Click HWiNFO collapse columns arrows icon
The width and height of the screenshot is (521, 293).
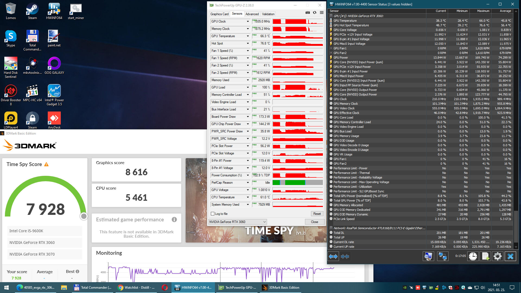coord(345,256)
